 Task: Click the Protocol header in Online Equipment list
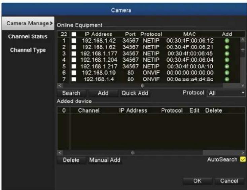click(x=151, y=34)
